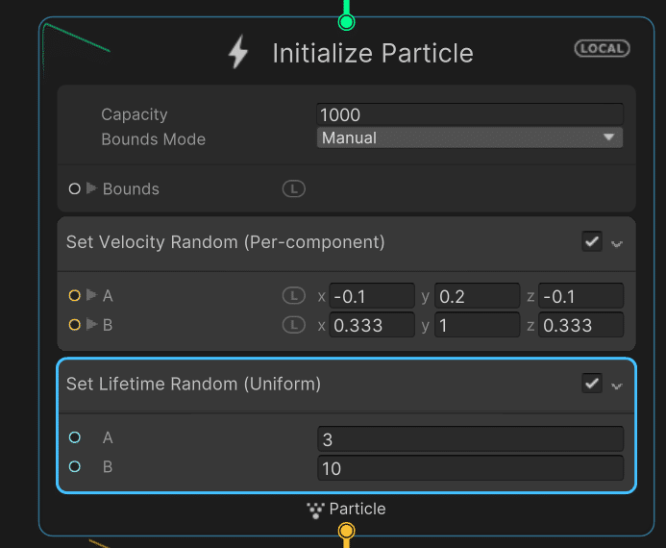Toggle the L space button for Velocity B

click(293, 325)
